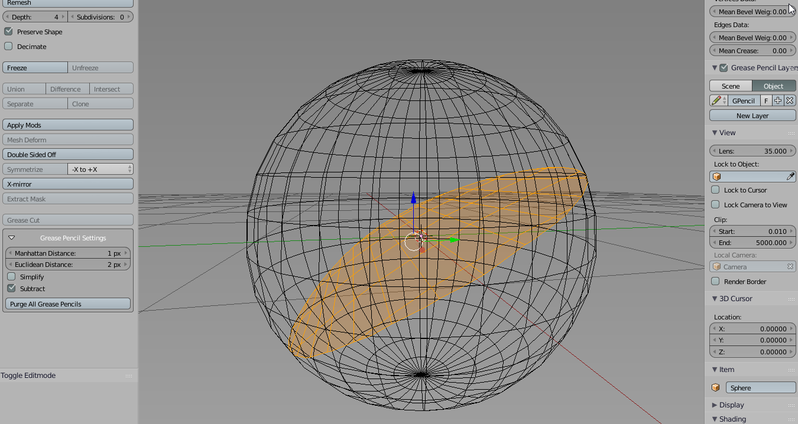The width and height of the screenshot is (798, 424).
Task: Click the Separate button
Action: pyautogui.click(x=35, y=104)
